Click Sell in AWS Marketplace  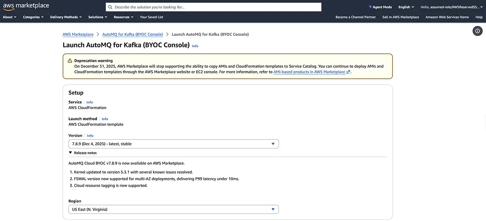401,17
